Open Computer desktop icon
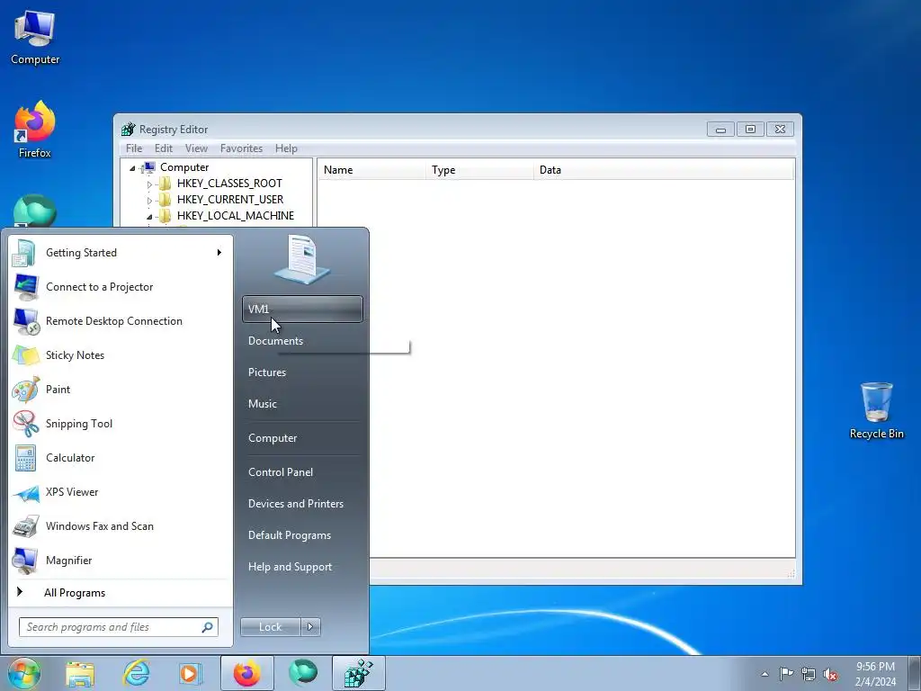 35,38
